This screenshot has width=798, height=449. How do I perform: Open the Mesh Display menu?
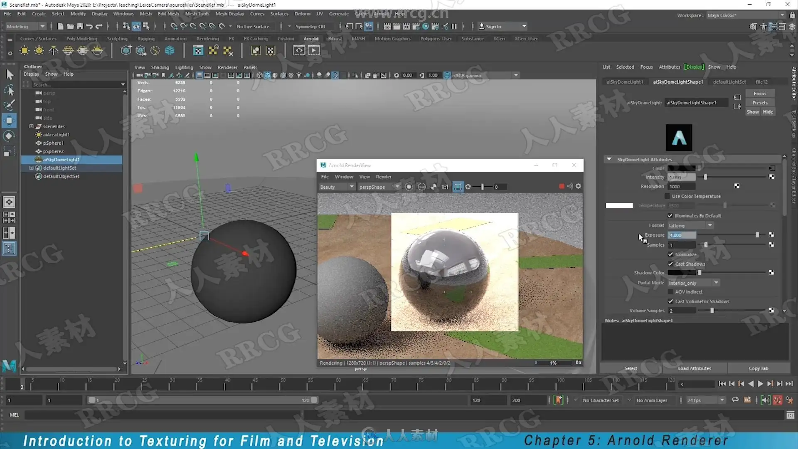(229, 14)
